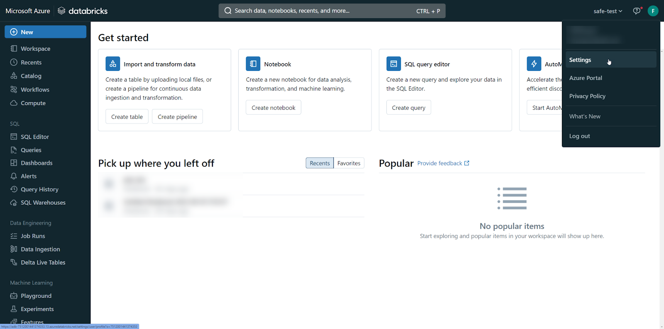The width and height of the screenshot is (664, 329).
Task: Click the Playground icon
Action: click(14, 296)
